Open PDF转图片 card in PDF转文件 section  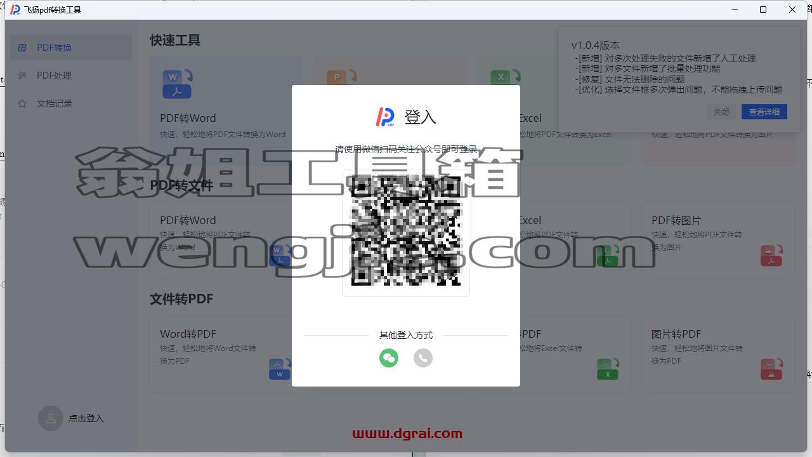(717, 241)
